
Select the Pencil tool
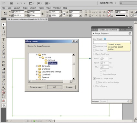click(x=4, y=50)
